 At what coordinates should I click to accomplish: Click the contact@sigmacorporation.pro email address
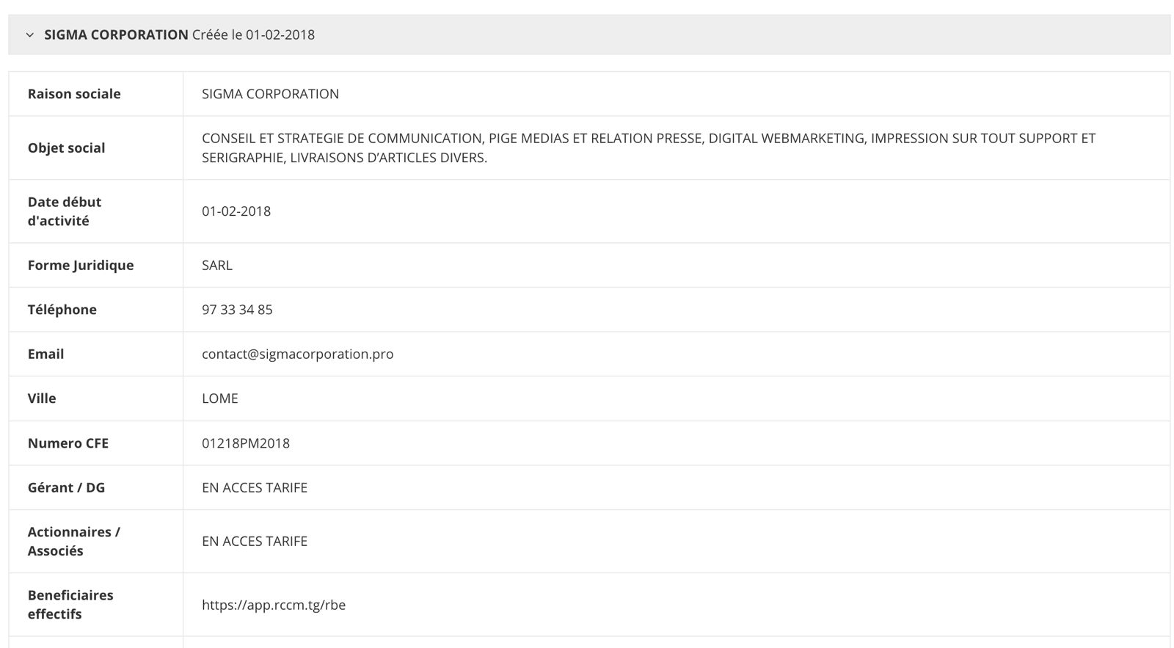point(297,354)
